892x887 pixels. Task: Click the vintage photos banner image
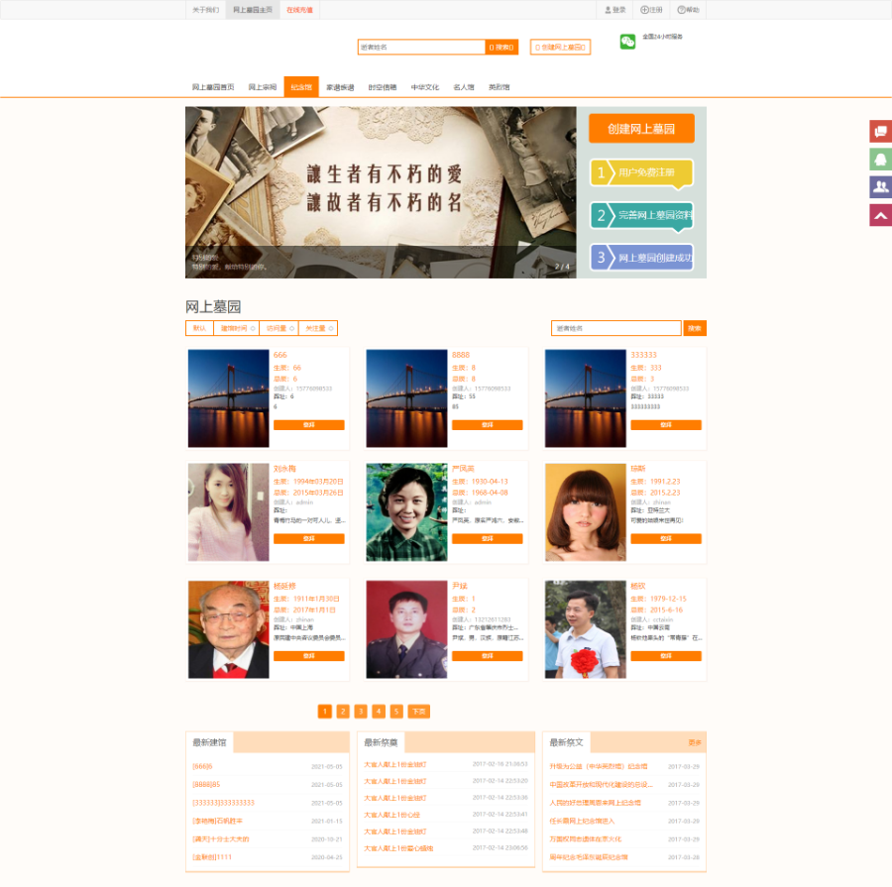[x=381, y=192]
